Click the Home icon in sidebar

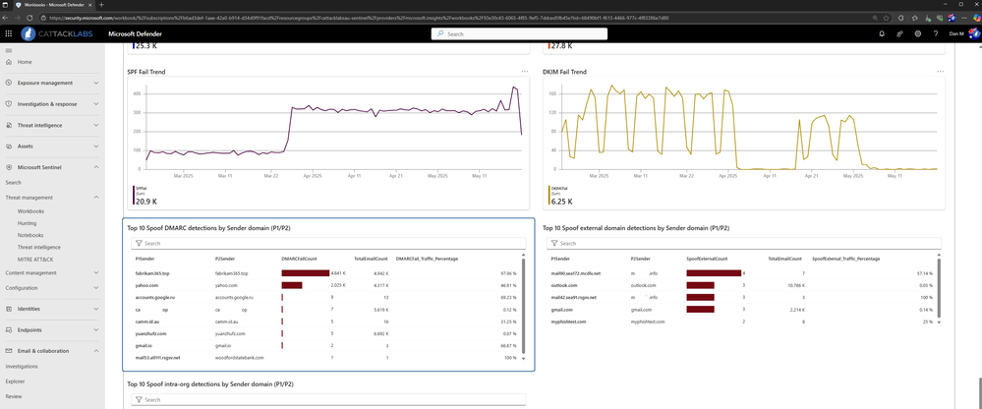[9, 62]
